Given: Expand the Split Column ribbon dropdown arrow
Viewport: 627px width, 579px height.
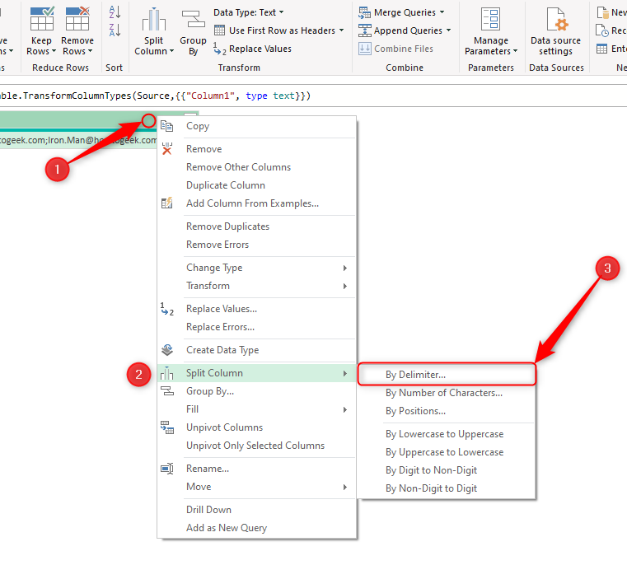Looking at the screenshot, I should (x=171, y=51).
